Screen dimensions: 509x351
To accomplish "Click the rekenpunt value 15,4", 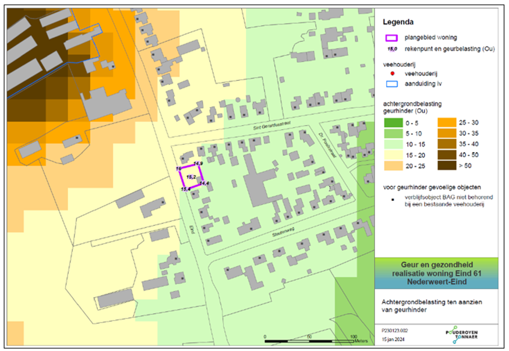I will point(186,189).
